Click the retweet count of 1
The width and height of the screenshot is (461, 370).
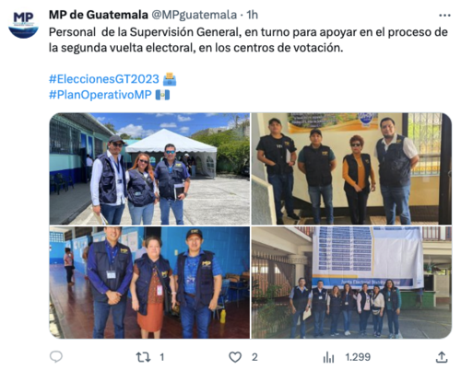pos(162,357)
